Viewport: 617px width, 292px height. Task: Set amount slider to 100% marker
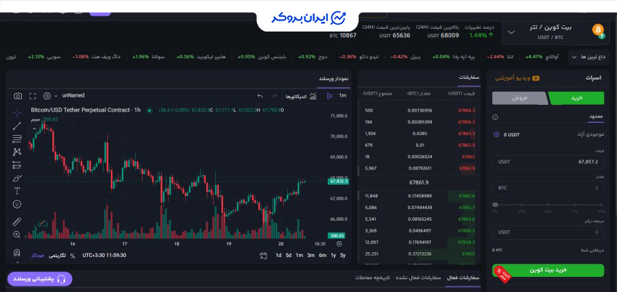pos(601,205)
